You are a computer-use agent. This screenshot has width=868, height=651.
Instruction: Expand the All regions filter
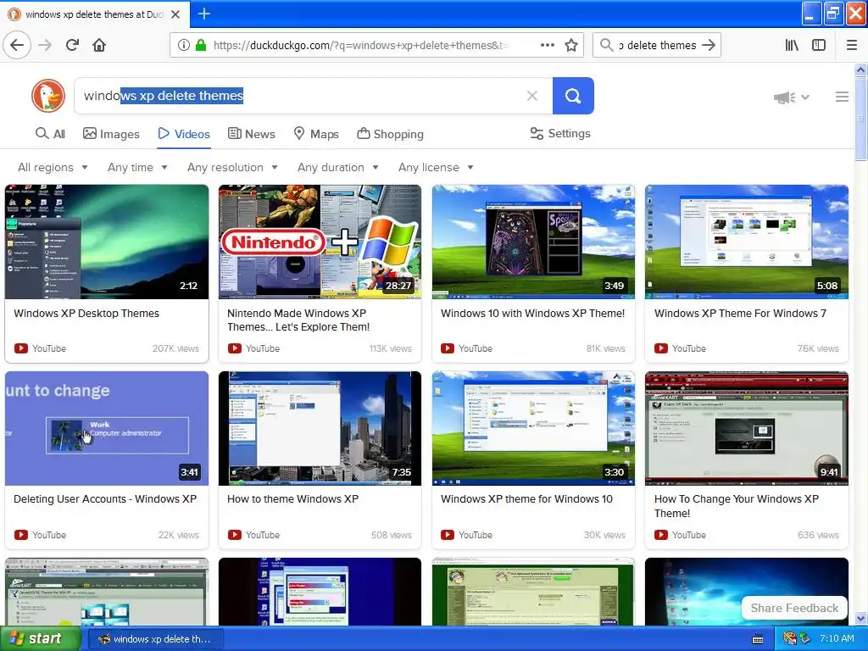click(53, 167)
